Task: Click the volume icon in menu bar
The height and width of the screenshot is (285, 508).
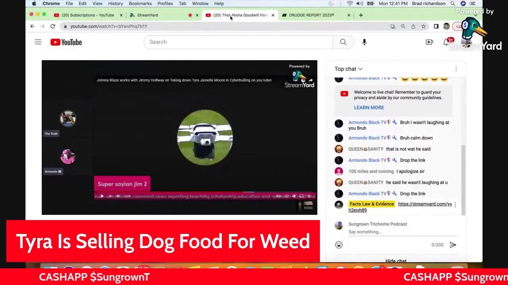Action: pyautogui.click(x=360, y=4)
